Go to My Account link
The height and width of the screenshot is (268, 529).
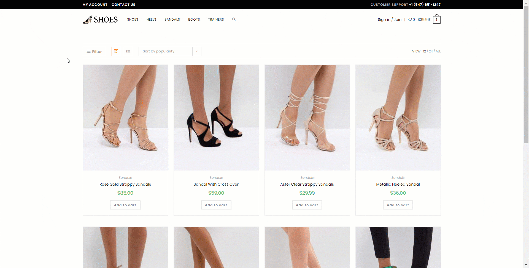pyautogui.click(x=95, y=5)
